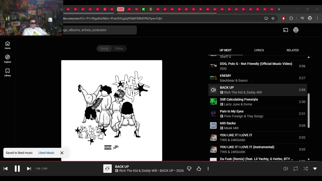Click the 600 Racks album thumbnail
This screenshot has height=181, width=322.
(213, 125)
